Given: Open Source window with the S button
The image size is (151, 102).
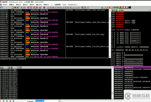Looking at the screenshot, I should click(78, 7).
